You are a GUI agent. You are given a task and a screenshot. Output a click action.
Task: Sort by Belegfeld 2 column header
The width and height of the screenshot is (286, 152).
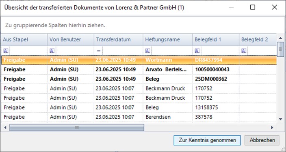point(258,40)
